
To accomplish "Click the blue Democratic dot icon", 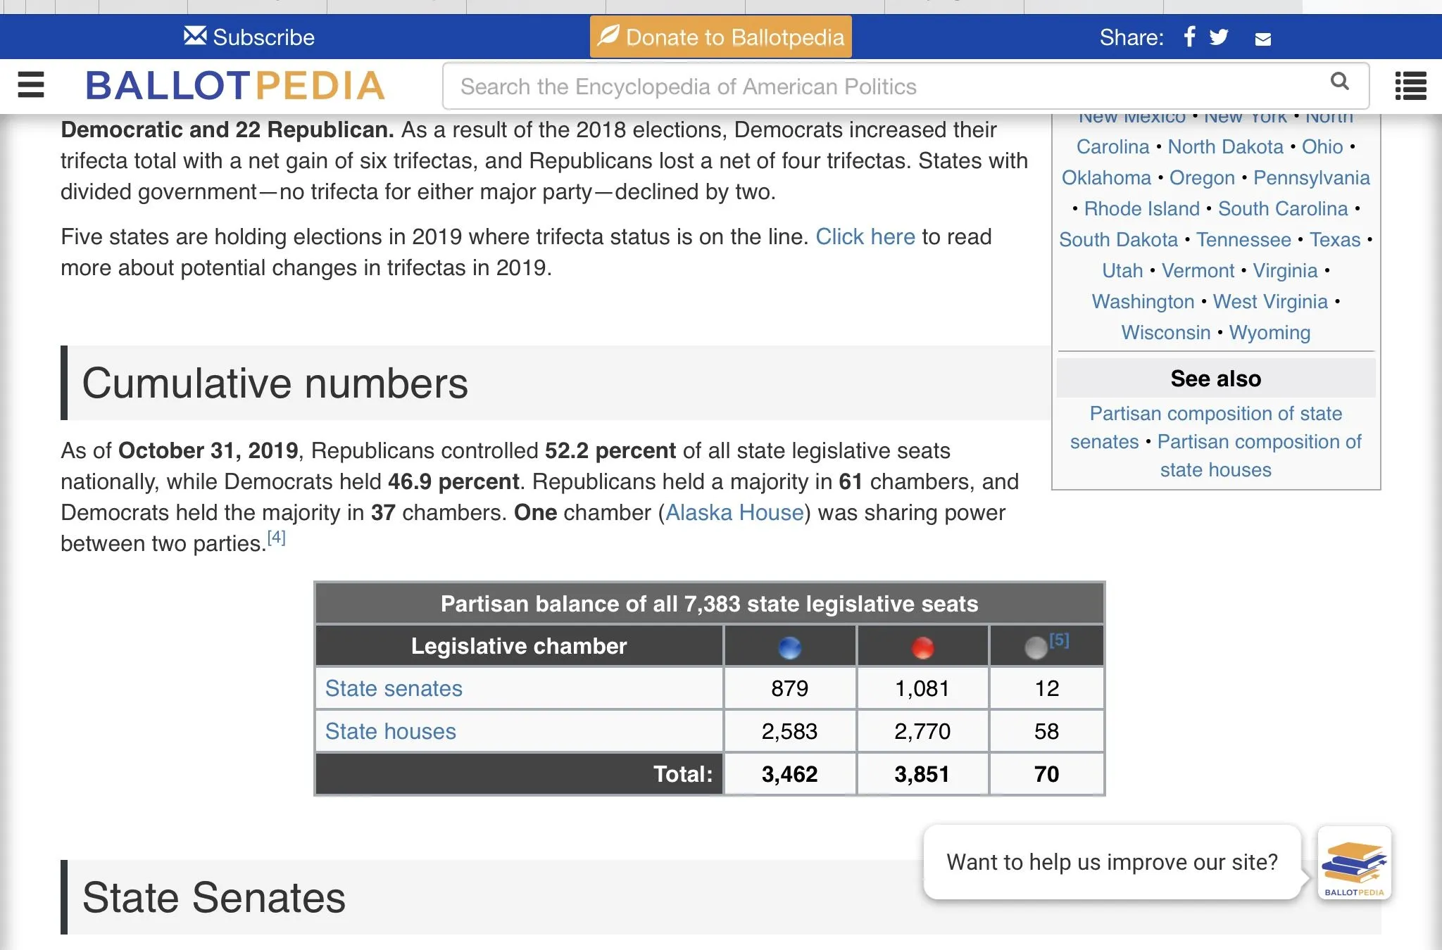I will point(789,647).
